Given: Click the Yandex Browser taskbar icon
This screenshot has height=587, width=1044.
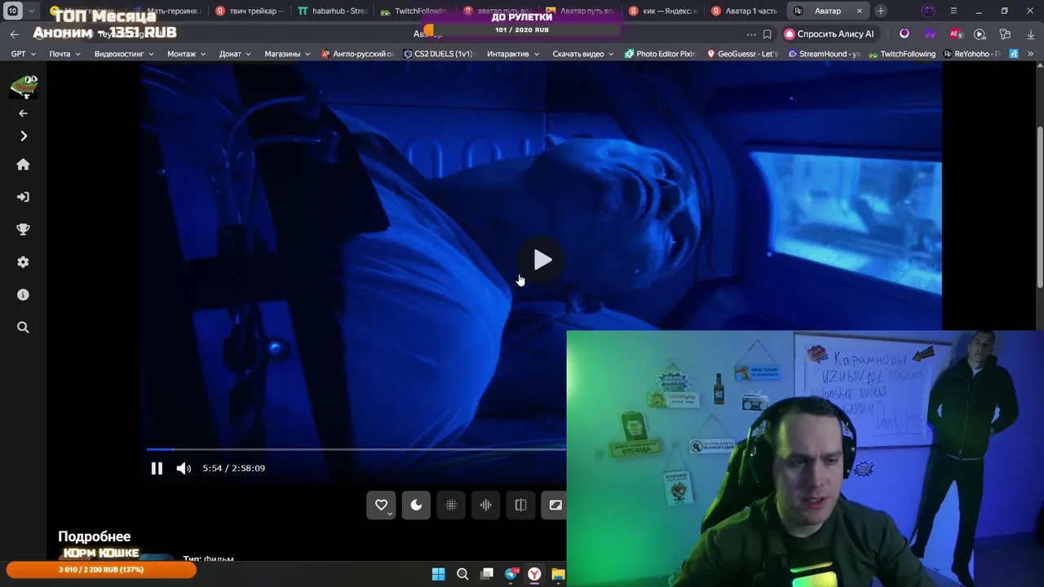Looking at the screenshot, I should pos(534,574).
